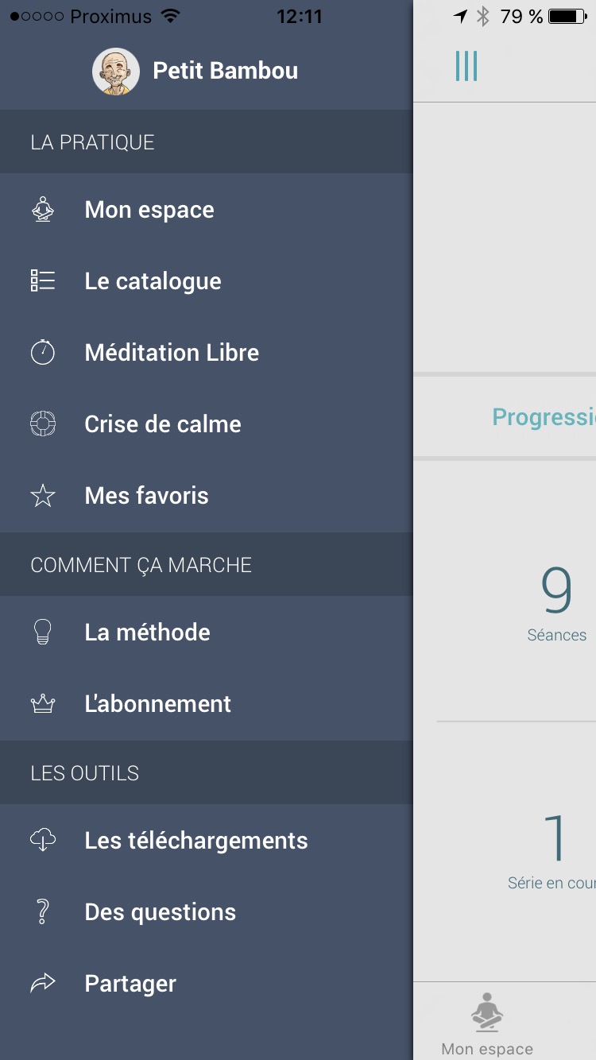Tap the meditating figure icon beside Mon espace
The width and height of the screenshot is (596, 1060).
pos(43,210)
